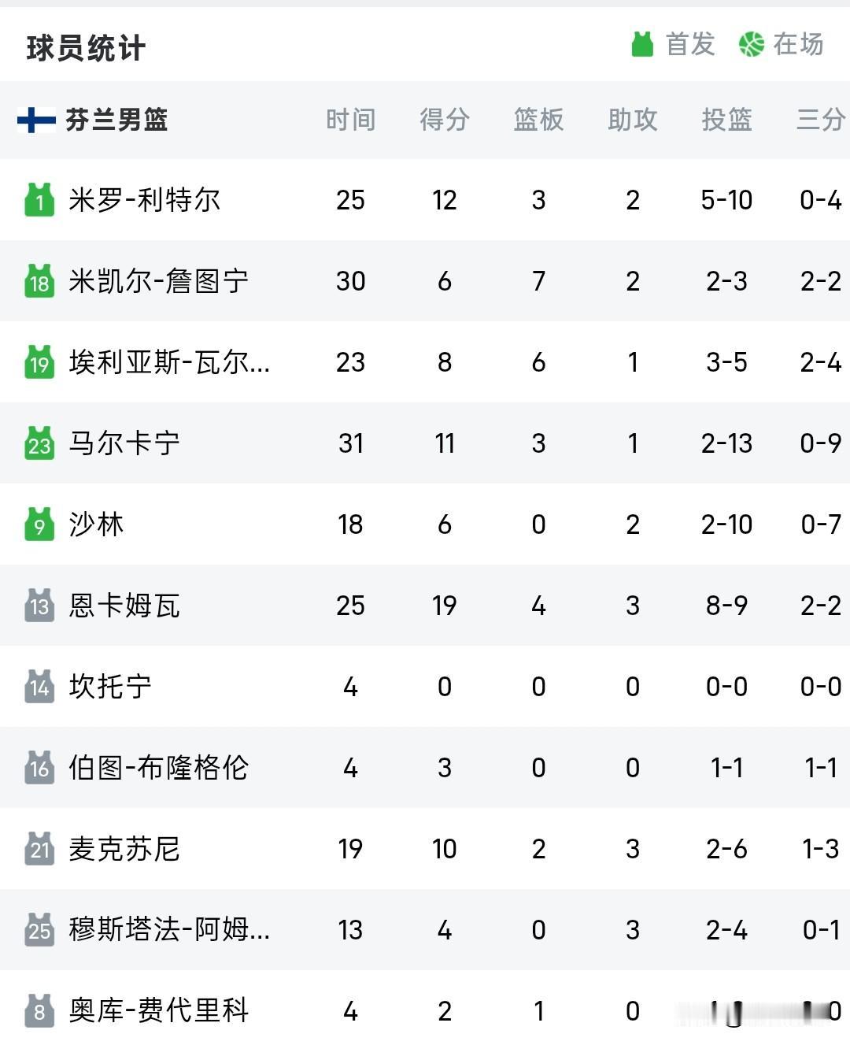Sort by 篮板 column header
Screen dimensions: 850x1045
click(538, 120)
